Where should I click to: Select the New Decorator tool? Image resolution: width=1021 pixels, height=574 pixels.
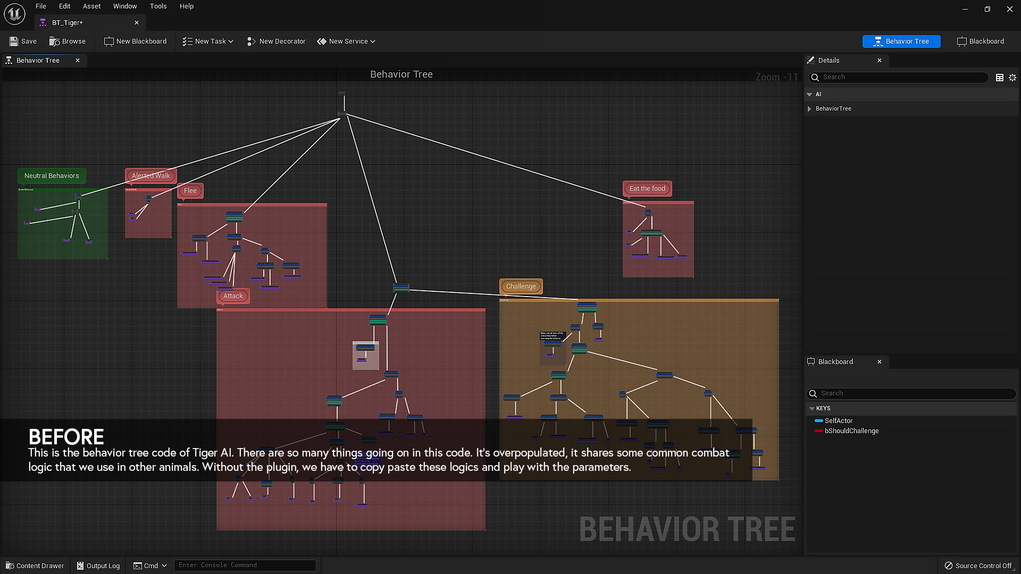tap(276, 41)
